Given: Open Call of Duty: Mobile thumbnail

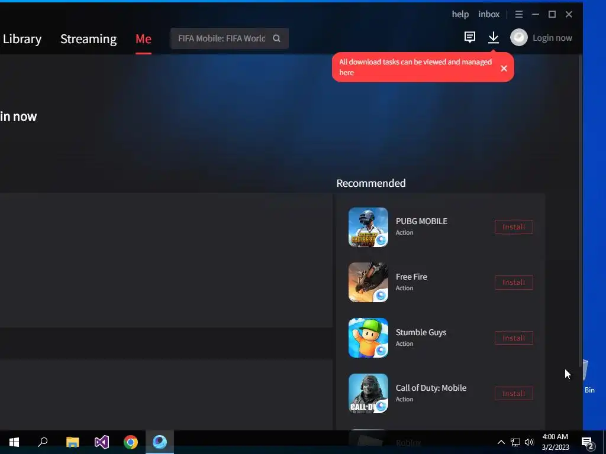Looking at the screenshot, I should [368, 393].
